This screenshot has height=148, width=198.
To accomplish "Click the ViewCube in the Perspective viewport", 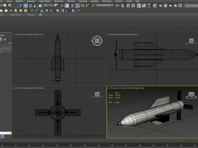I will 191,95.
